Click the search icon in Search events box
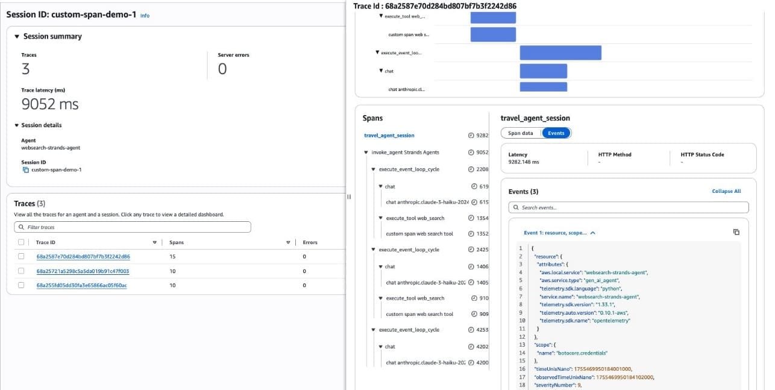This screenshot has width=775, height=390. [x=516, y=207]
